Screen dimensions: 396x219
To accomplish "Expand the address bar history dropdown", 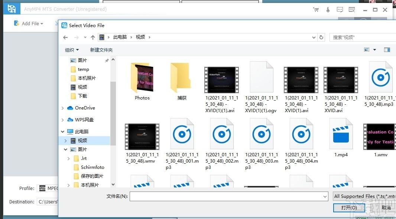I will coord(314,37).
